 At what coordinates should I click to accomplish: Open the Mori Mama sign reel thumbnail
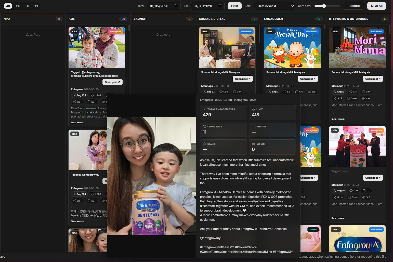pyautogui.click(x=357, y=47)
